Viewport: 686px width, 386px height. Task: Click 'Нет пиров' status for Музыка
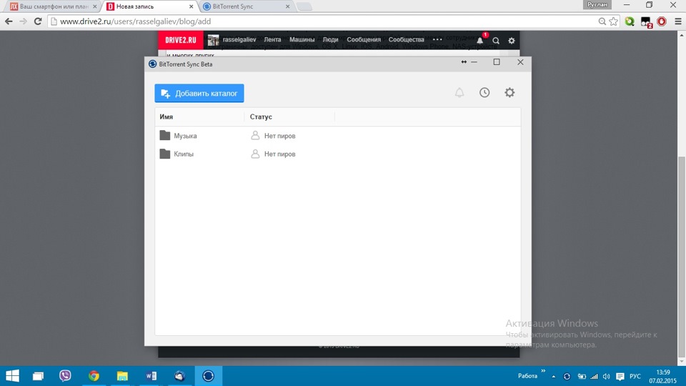279,136
